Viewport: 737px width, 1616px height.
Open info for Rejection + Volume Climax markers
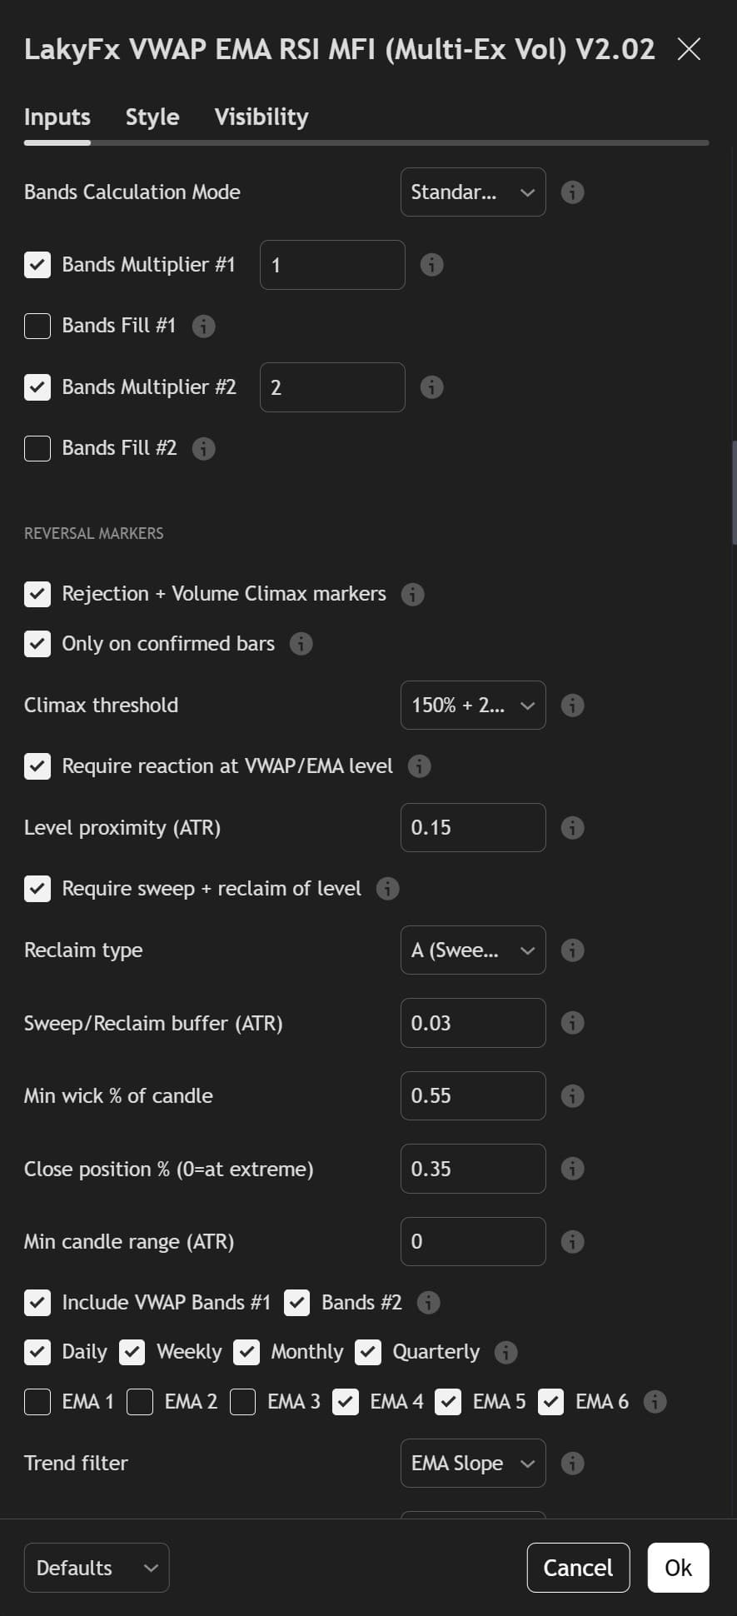click(x=412, y=594)
